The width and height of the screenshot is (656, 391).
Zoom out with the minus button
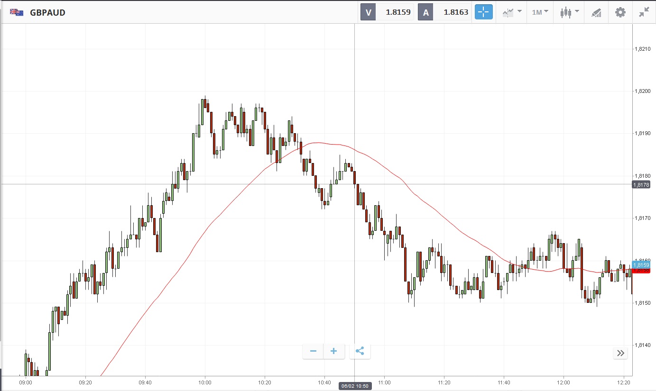313,351
